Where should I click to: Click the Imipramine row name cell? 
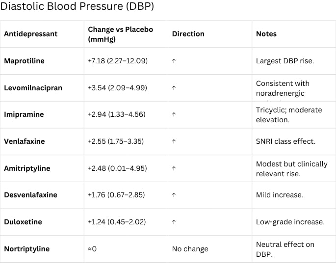click(x=24, y=114)
